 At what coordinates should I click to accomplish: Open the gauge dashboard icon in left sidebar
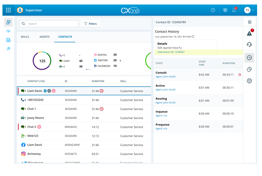pyautogui.click(x=8, y=31)
